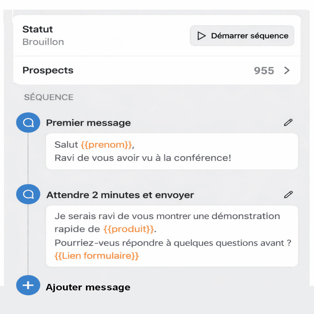The image size is (314, 314).
Task: Click the play icon in Démarrer séquence
Action: [x=201, y=36]
